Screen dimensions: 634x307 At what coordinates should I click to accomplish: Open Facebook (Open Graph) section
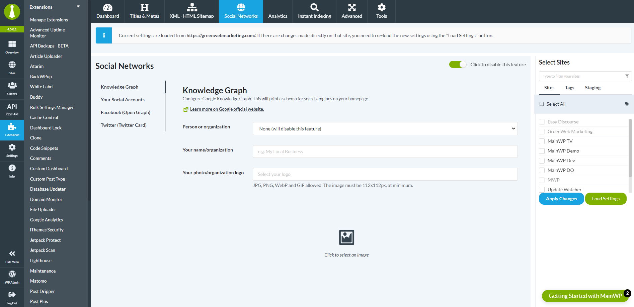pyautogui.click(x=126, y=112)
